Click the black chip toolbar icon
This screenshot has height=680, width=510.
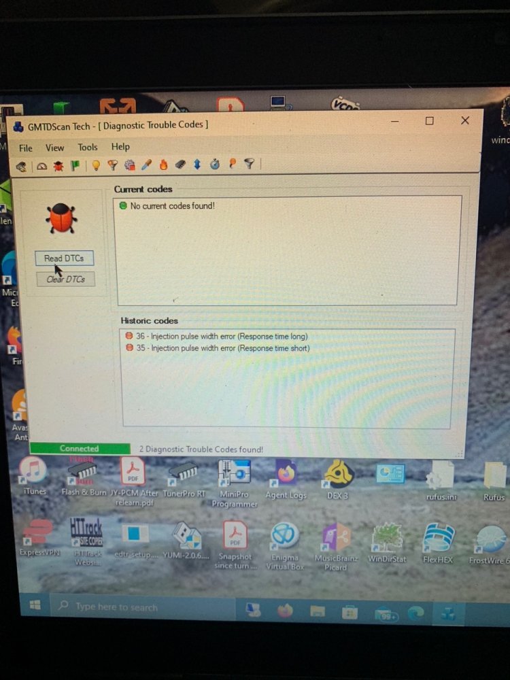click(x=180, y=165)
